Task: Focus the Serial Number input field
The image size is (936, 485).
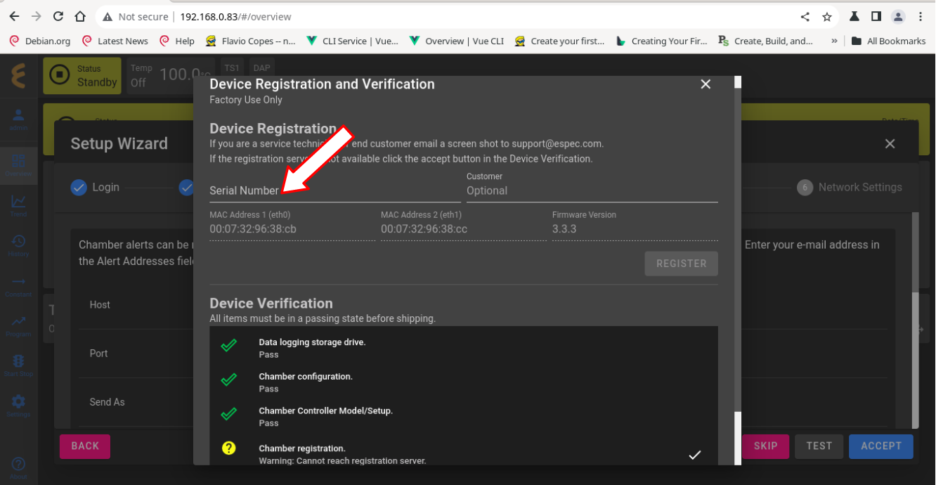Action: pos(334,190)
